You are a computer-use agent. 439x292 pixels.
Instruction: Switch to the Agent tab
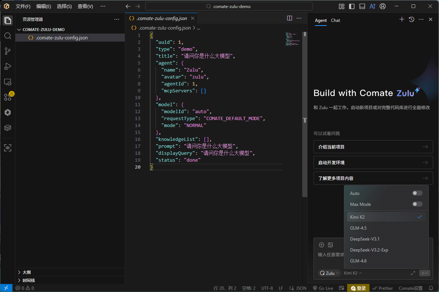point(321,20)
